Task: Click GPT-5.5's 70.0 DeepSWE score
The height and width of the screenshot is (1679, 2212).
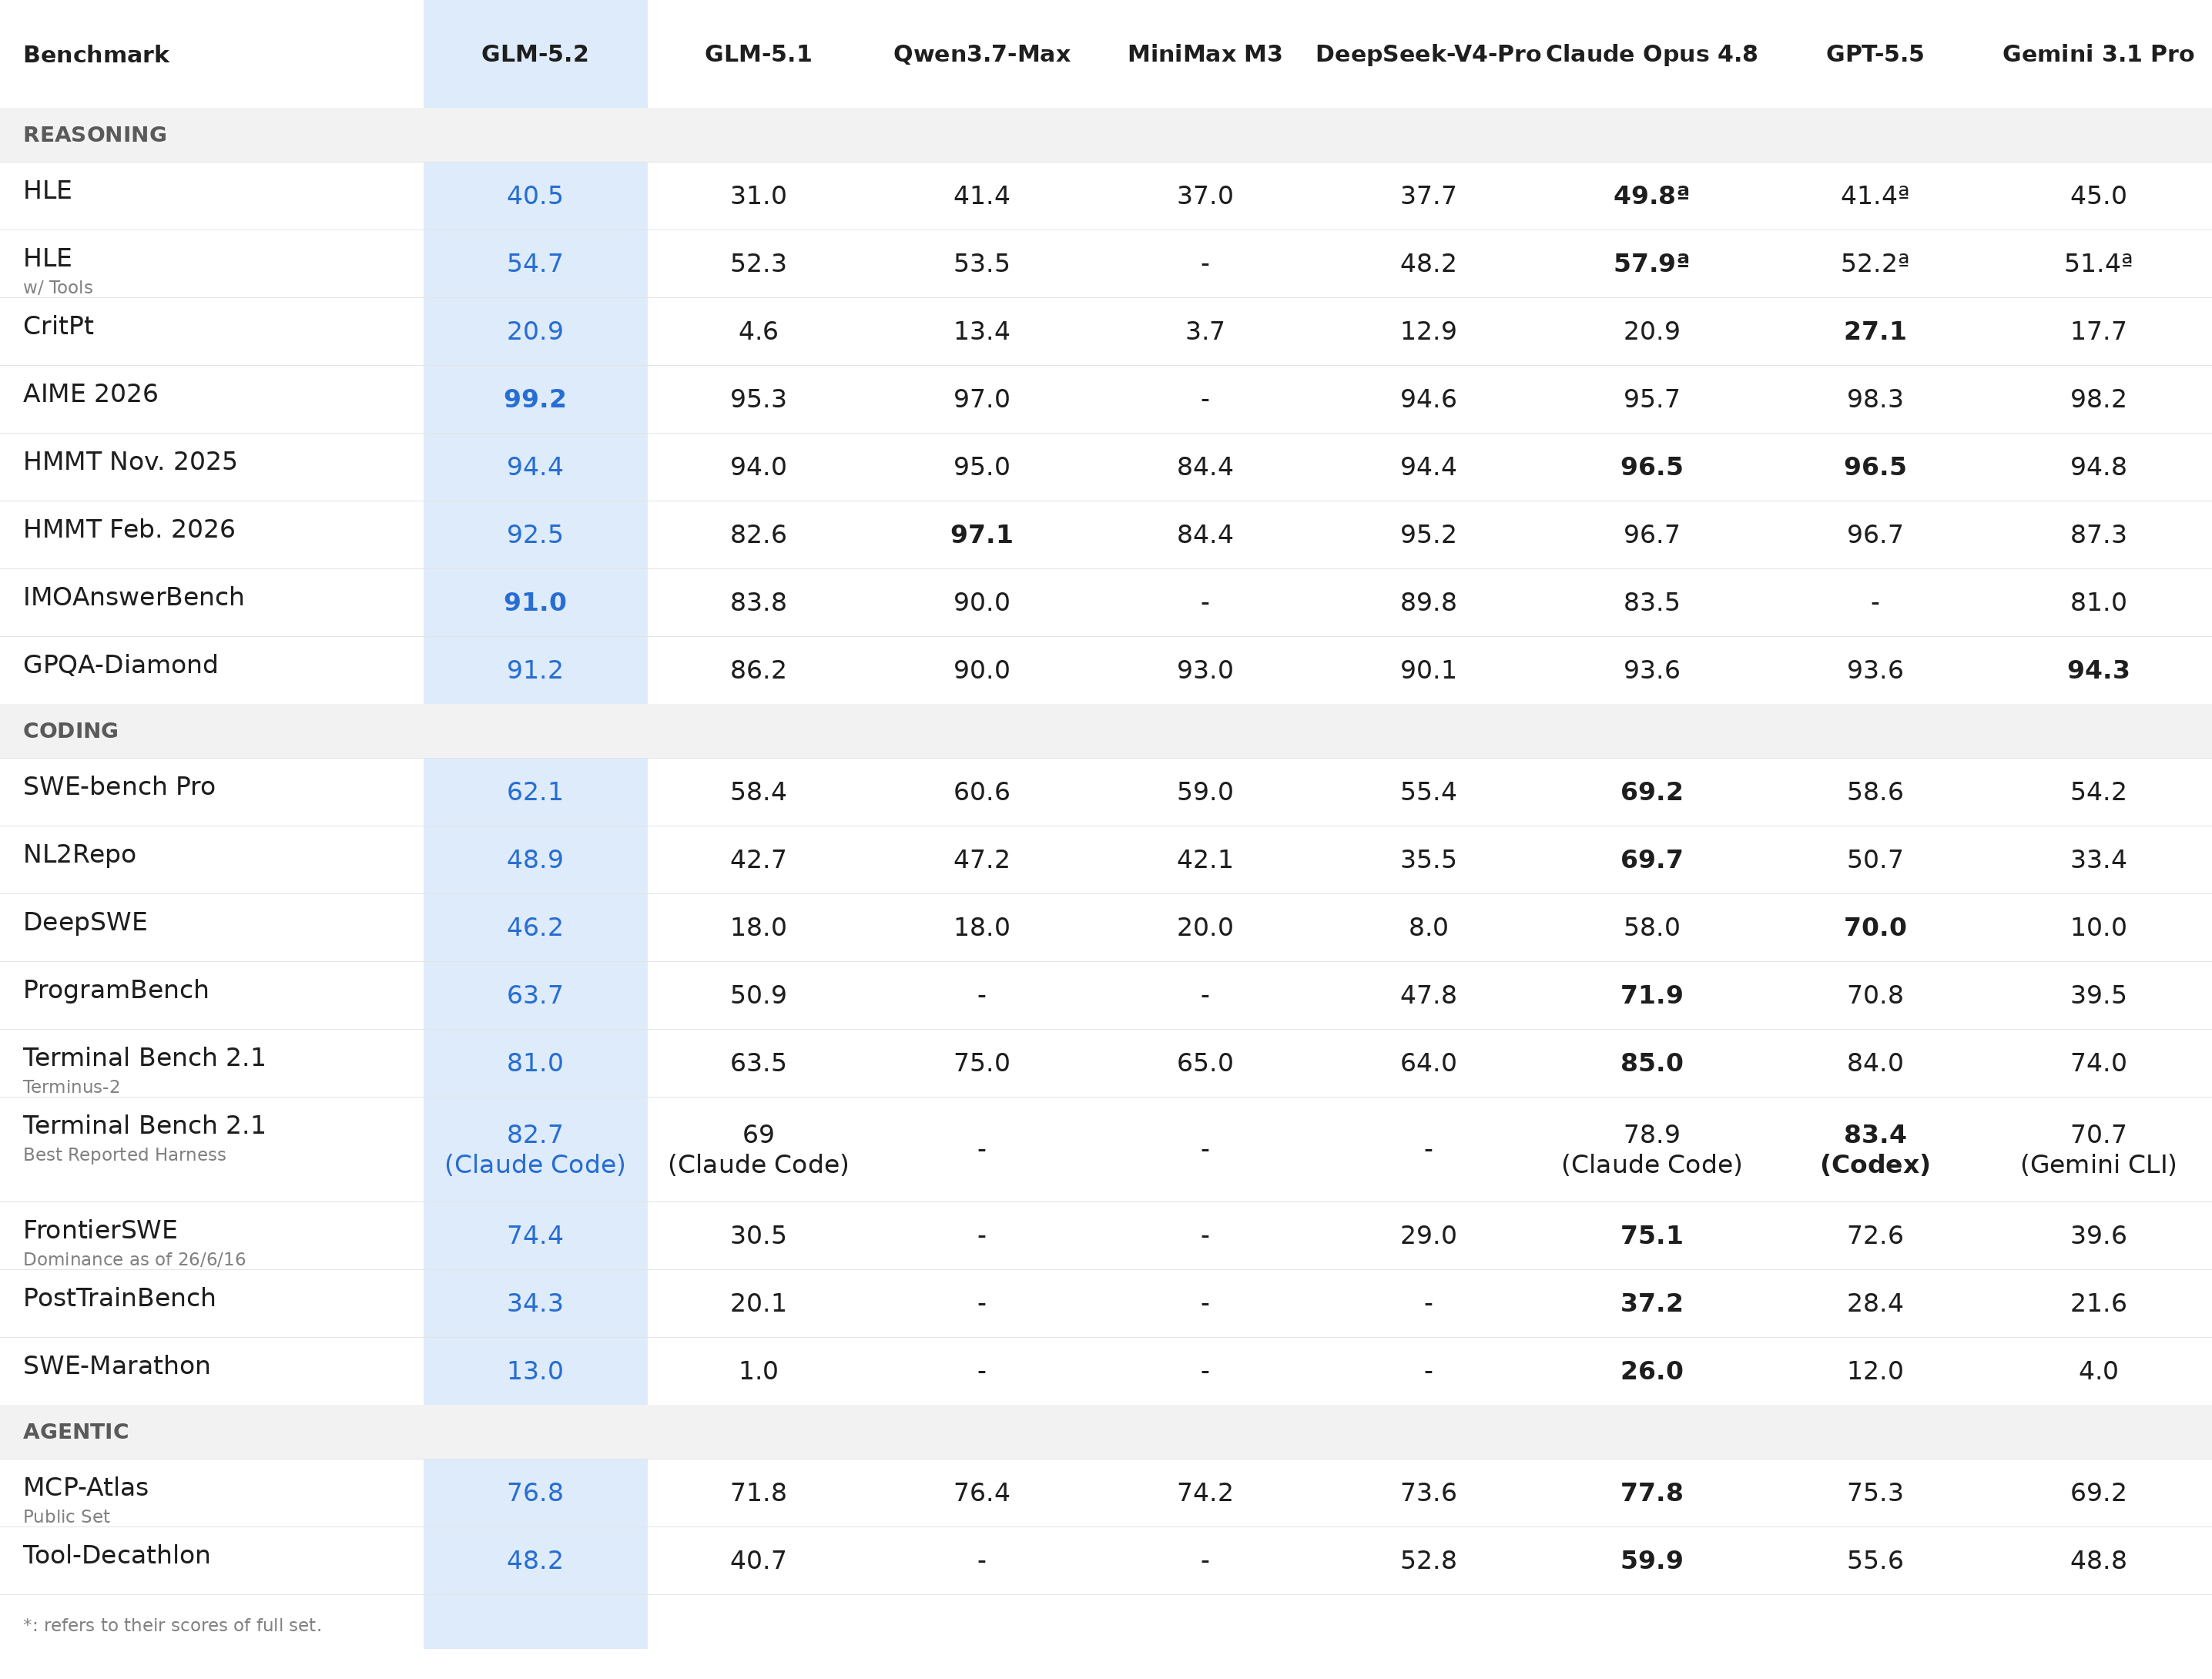Action: click(1875, 928)
